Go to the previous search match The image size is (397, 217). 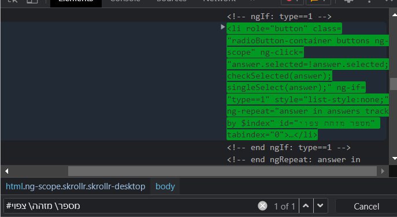(306, 206)
